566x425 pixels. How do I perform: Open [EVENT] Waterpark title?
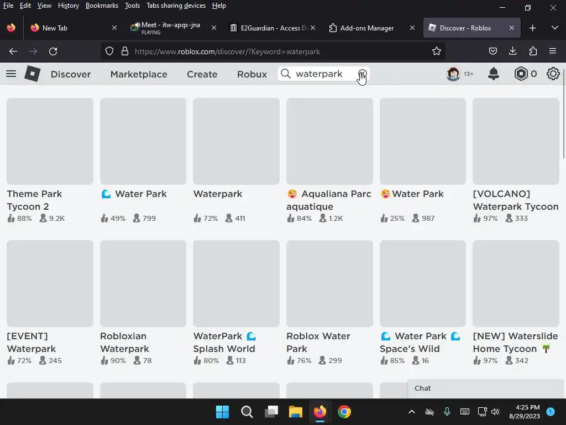(x=32, y=342)
